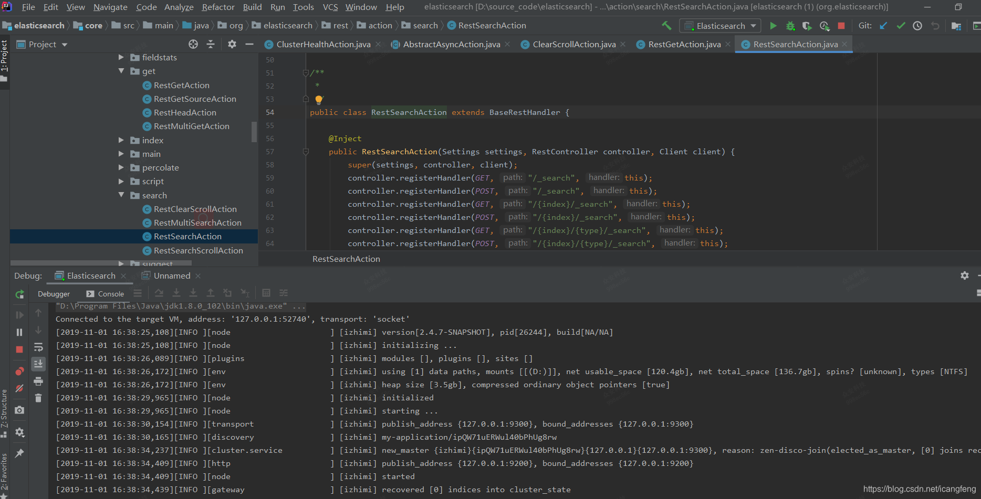Expand the percolate folder
The image size is (981, 499).
121,167
